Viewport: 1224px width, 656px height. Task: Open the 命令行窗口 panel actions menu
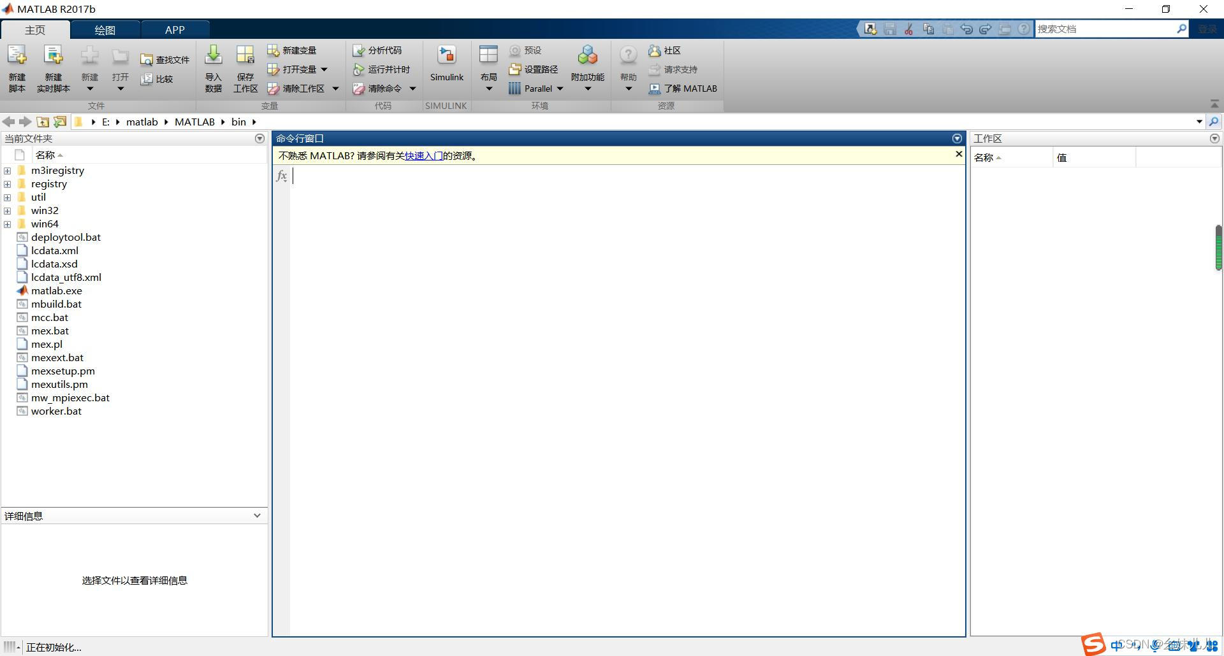click(957, 138)
